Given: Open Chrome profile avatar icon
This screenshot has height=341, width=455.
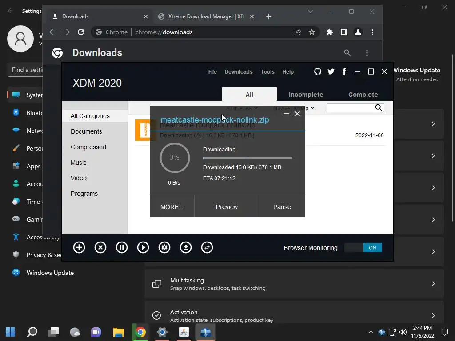Looking at the screenshot, I should click(358, 32).
